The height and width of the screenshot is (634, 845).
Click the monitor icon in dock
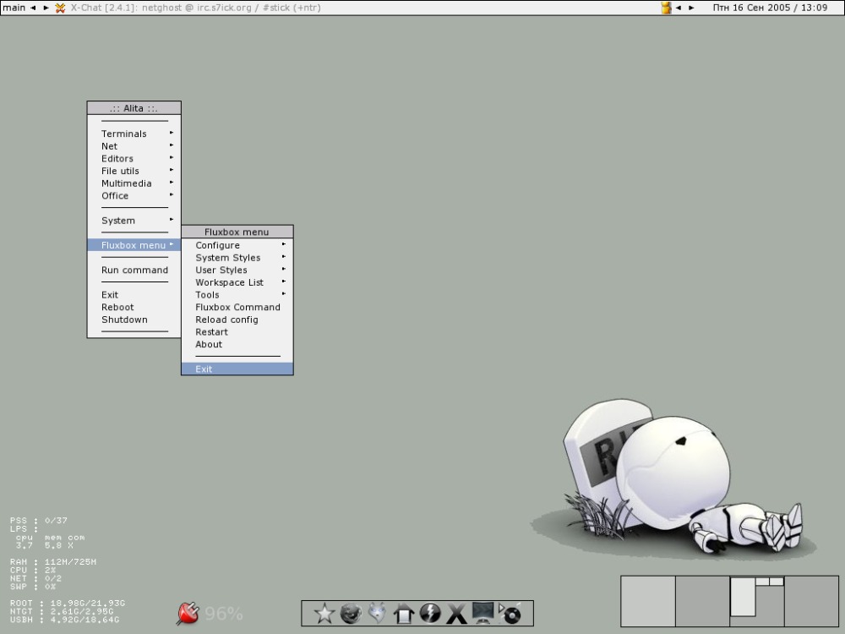pos(482,613)
